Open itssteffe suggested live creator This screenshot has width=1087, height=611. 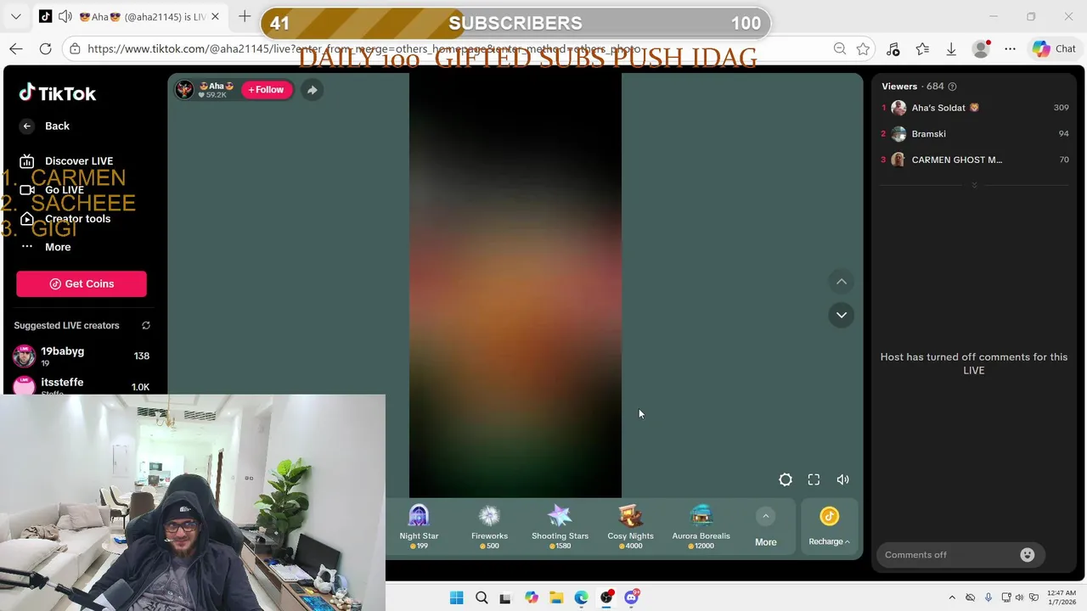point(82,386)
